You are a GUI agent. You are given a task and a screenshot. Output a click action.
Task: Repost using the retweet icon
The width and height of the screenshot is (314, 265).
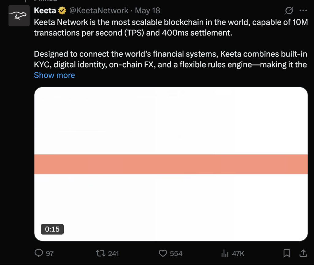click(101, 253)
